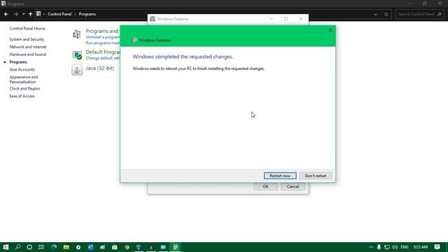The width and height of the screenshot is (448, 252).
Task: Open recent locations dropdown arrow
Action: tap(23, 14)
